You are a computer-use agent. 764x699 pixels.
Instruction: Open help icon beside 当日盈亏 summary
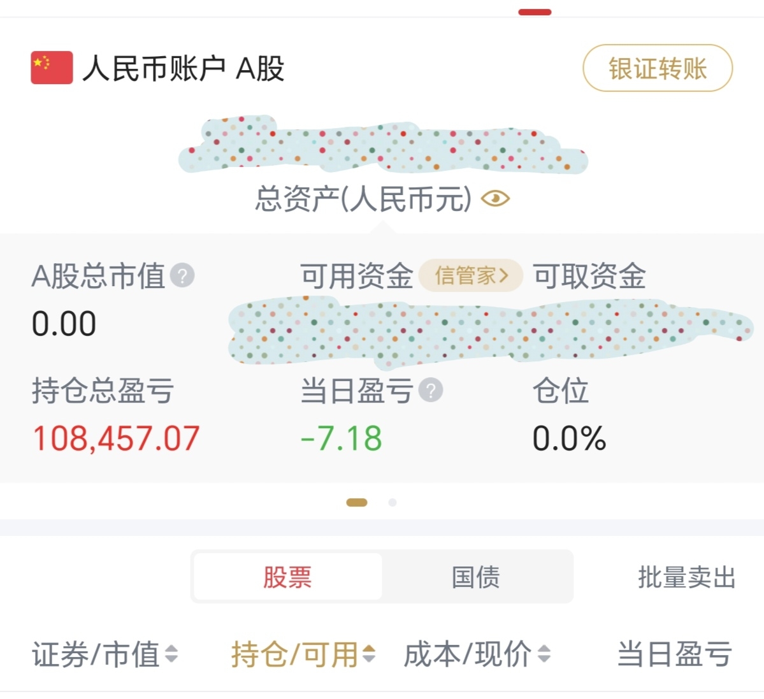[x=431, y=390]
